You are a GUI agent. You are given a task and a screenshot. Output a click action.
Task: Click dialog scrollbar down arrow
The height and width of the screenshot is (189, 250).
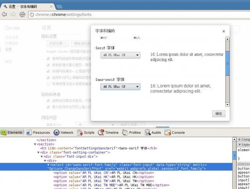[x=227, y=105]
